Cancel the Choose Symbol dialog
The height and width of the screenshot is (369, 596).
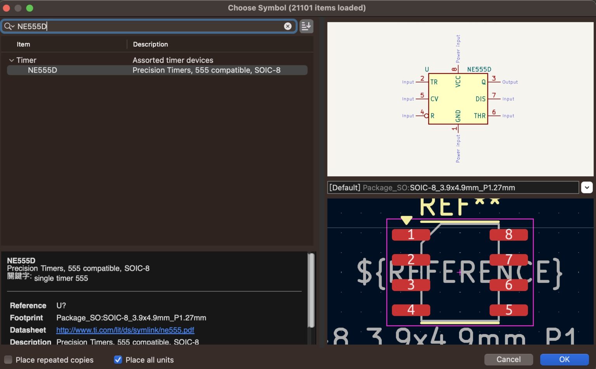click(x=508, y=359)
